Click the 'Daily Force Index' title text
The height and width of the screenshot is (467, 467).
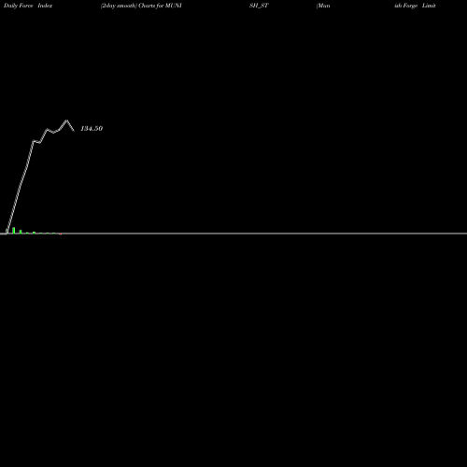click(28, 6)
